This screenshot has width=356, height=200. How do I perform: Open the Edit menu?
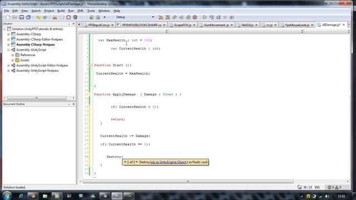point(15,11)
